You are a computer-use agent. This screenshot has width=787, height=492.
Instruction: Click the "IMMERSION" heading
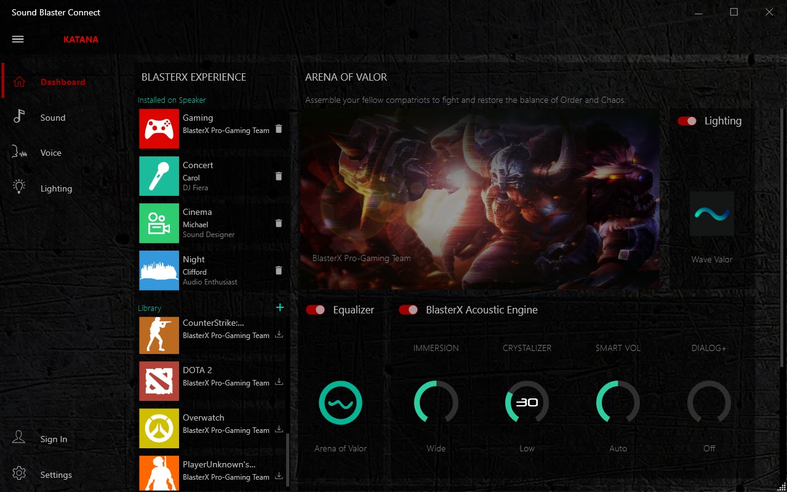436,348
